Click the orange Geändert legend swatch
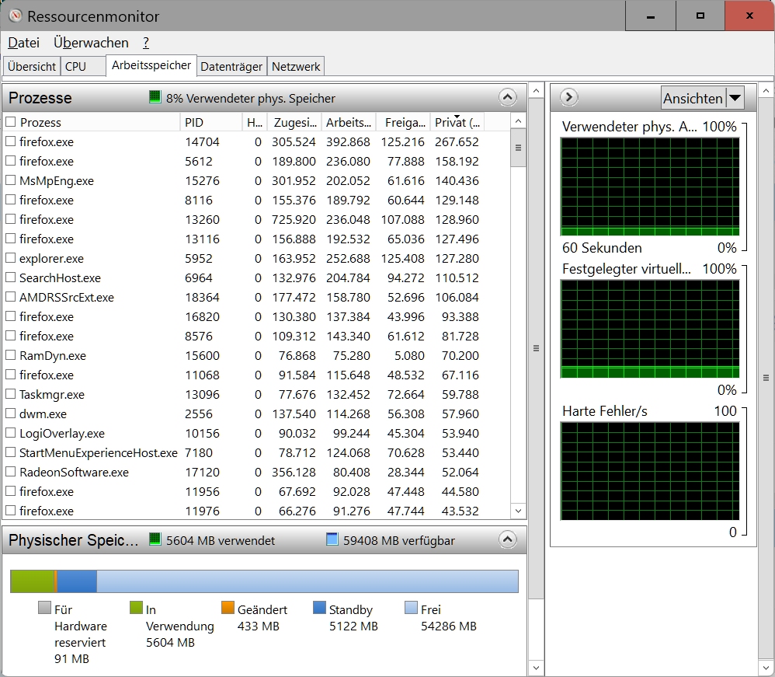 (228, 607)
